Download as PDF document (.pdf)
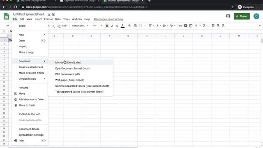The width and height of the screenshot is (263, 148). [81, 74]
